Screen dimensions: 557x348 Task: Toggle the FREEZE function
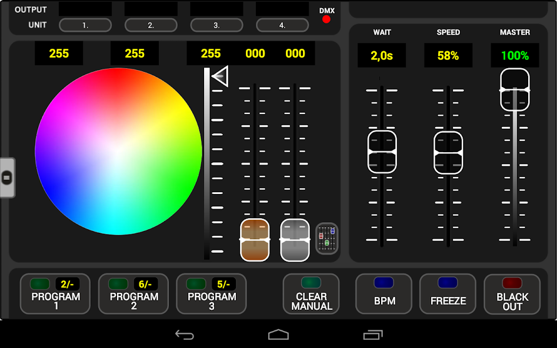pyautogui.click(x=448, y=294)
